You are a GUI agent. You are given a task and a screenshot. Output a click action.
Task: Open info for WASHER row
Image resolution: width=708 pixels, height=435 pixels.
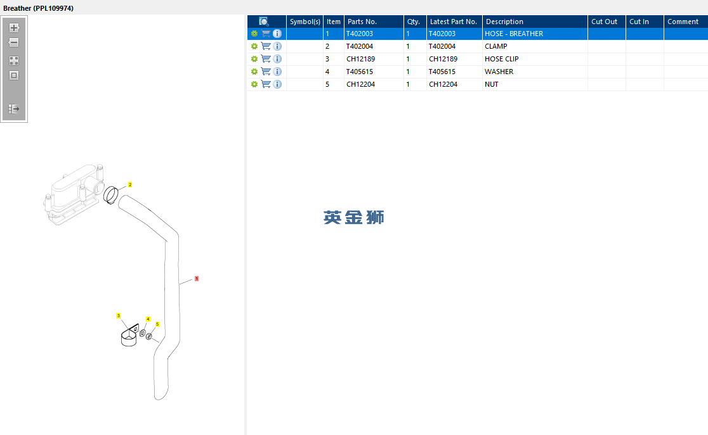277,71
